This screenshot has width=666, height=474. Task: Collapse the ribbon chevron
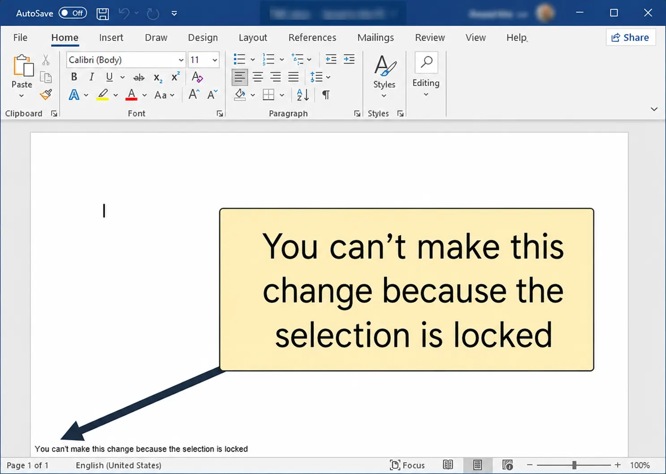[654, 109]
